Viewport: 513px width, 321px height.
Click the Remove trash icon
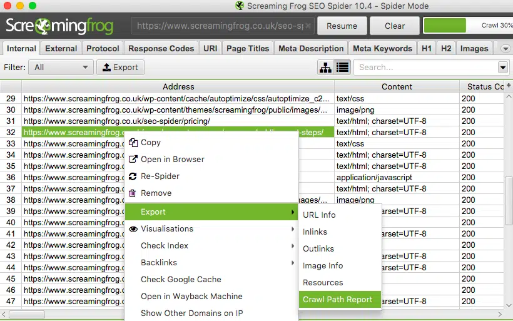tap(133, 193)
